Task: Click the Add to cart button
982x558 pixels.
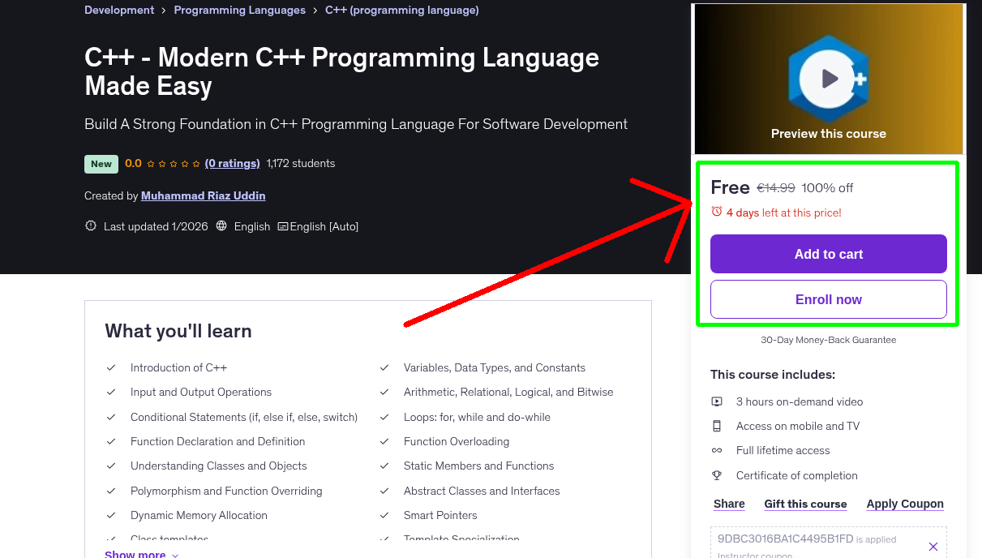Action: click(828, 254)
